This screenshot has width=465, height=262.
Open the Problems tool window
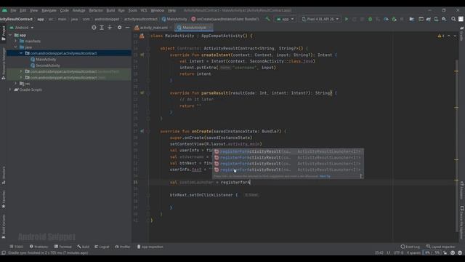(39, 247)
